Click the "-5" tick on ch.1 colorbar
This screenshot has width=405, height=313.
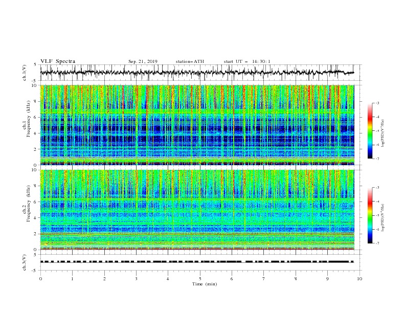pyautogui.click(x=377, y=131)
